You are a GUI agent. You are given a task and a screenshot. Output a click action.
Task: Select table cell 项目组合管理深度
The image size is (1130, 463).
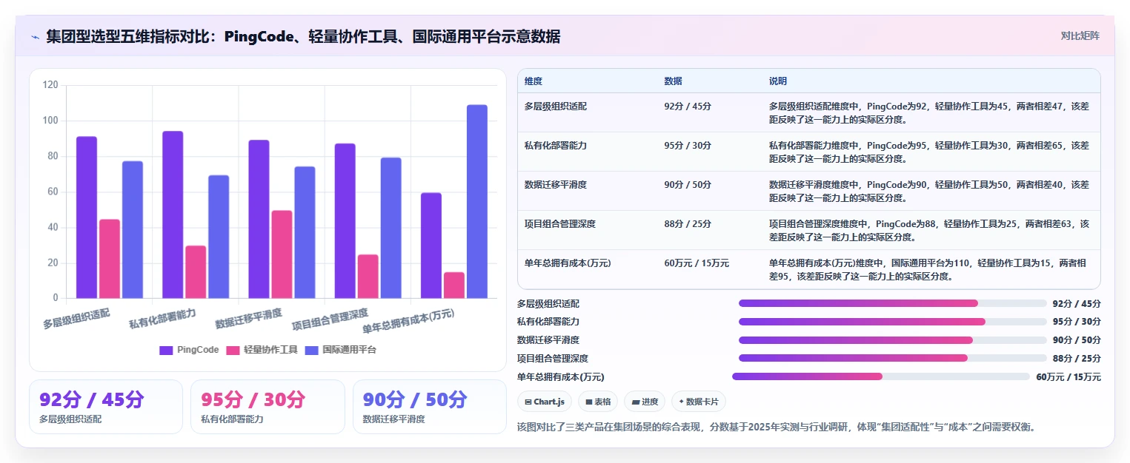(559, 224)
